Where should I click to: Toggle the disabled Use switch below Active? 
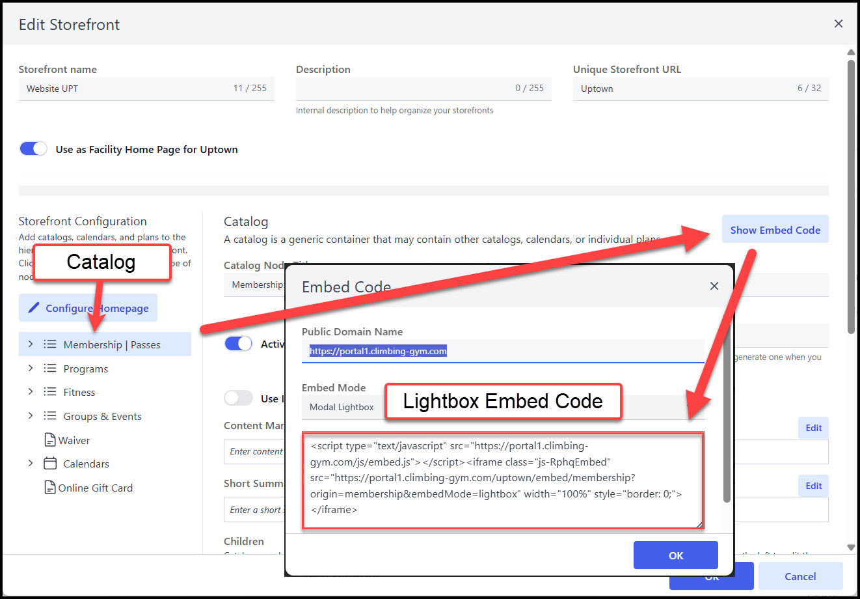238,398
